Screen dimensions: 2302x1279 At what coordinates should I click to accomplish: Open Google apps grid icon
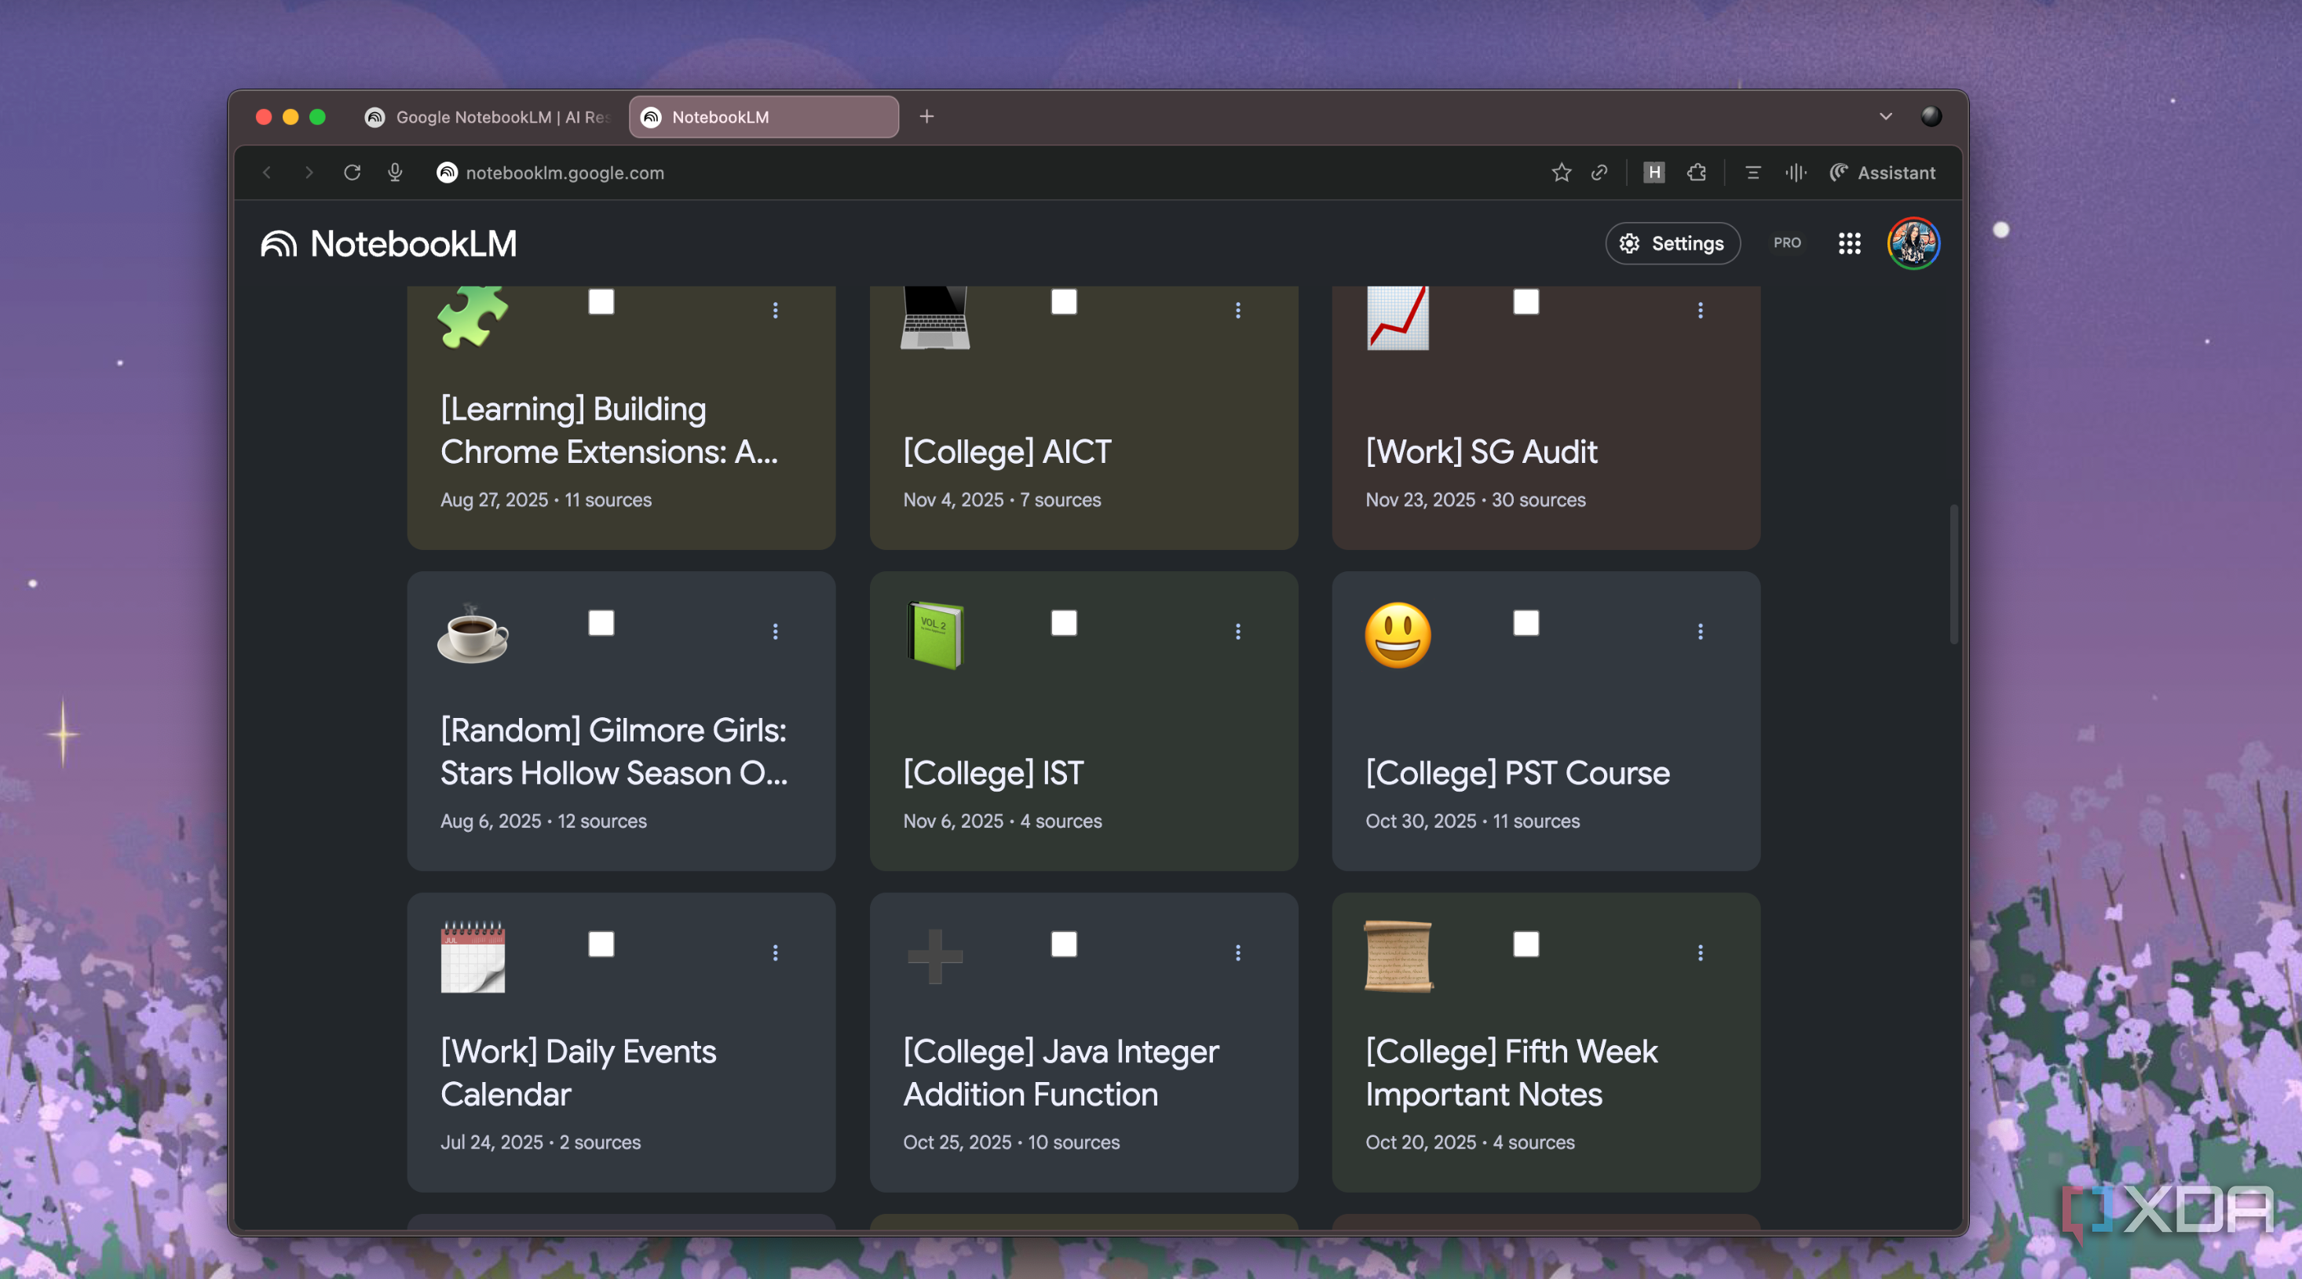pyautogui.click(x=1849, y=243)
